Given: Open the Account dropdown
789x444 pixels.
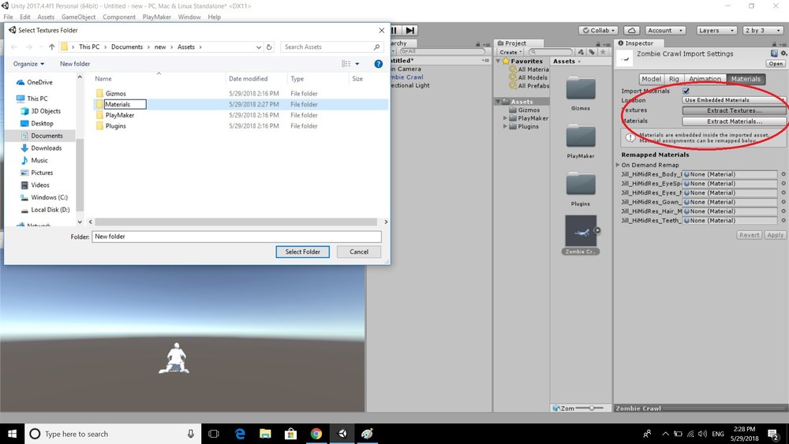Looking at the screenshot, I should pyautogui.click(x=664, y=30).
